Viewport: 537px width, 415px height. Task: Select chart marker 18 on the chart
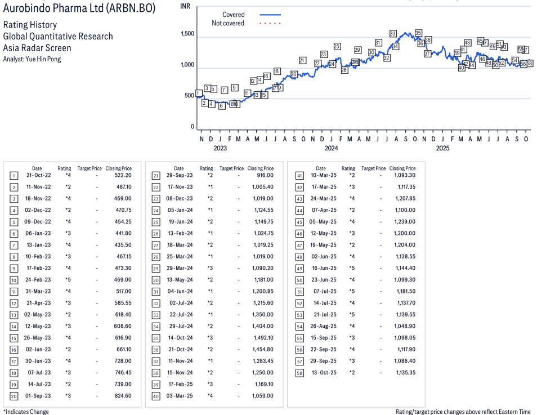point(276,72)
